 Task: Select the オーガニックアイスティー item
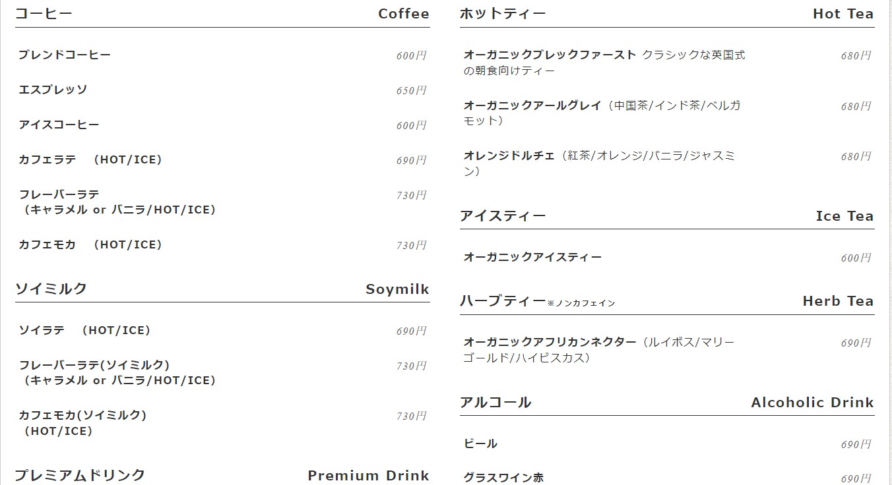pos(532,257)
